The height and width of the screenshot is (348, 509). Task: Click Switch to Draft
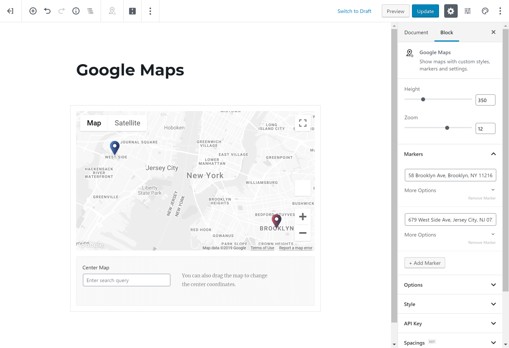point(354,11)
